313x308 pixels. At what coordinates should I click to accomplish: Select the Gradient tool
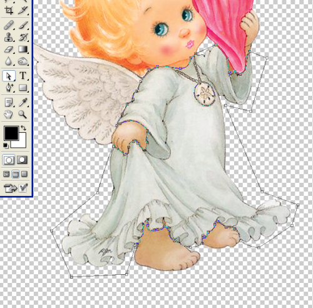(23, 49)
